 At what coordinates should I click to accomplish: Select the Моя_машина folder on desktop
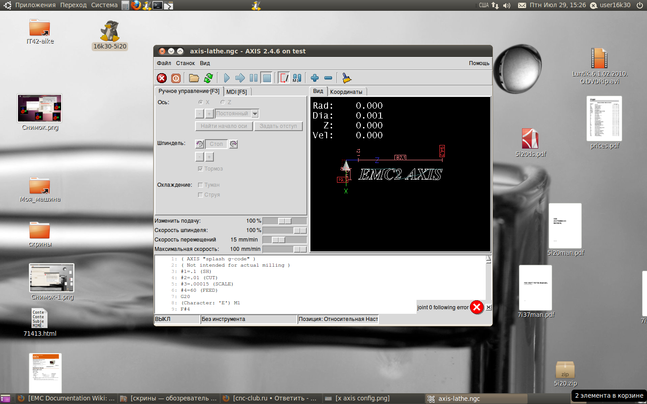[40, 190]
